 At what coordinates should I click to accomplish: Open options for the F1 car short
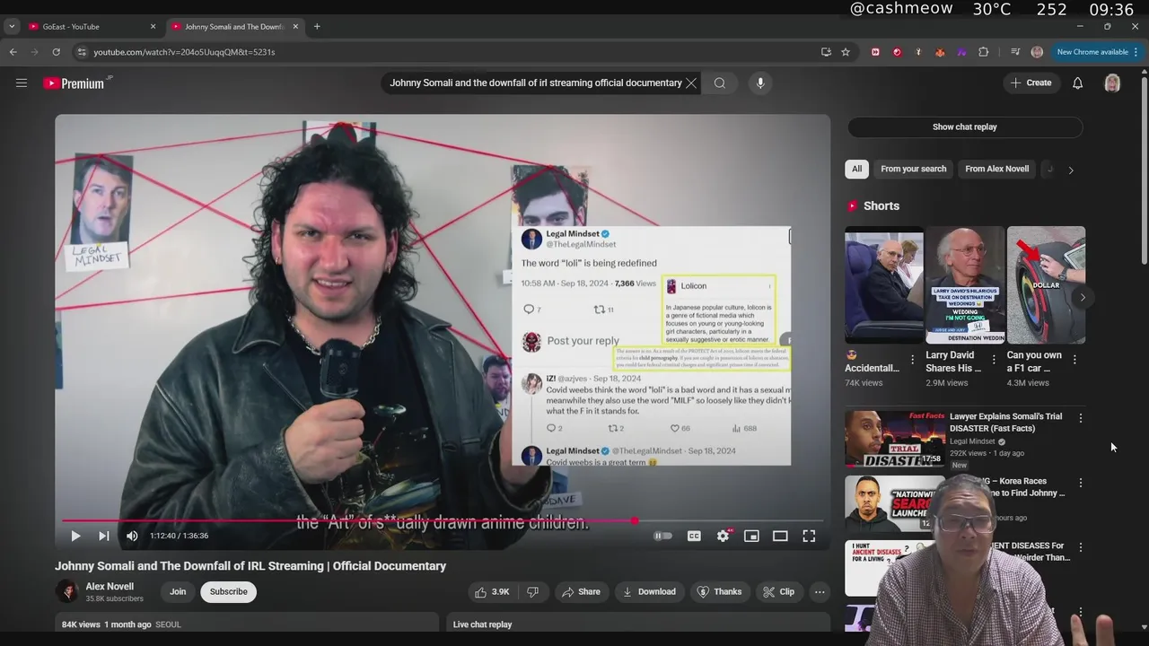(x=1074, y=359)
